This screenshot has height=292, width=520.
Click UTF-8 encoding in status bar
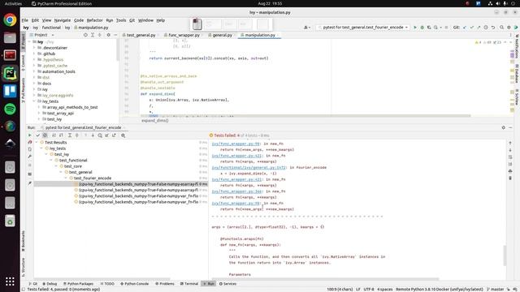pos(368,290)
